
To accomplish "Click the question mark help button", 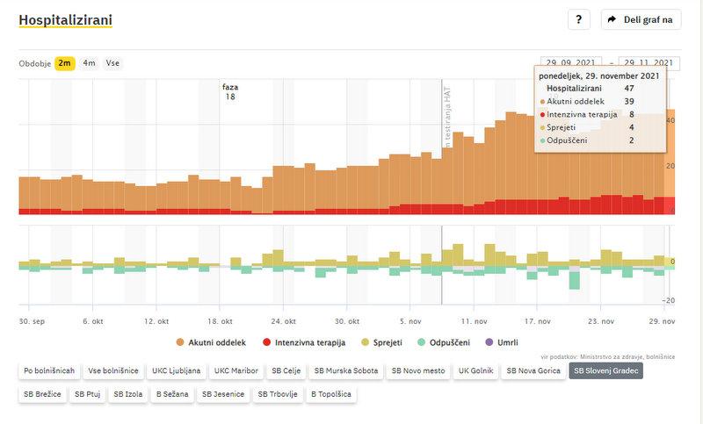I will pos(578,19).
